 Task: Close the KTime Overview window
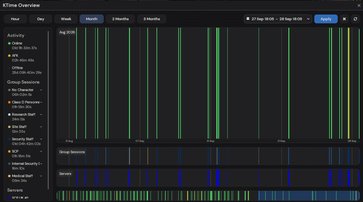click(359, 5)
